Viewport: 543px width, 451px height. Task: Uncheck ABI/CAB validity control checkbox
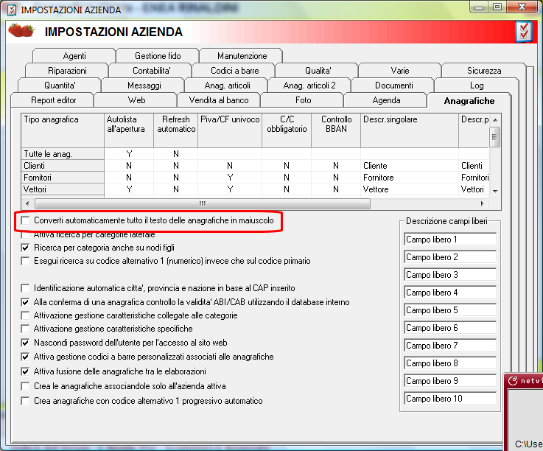click(25, 302)
